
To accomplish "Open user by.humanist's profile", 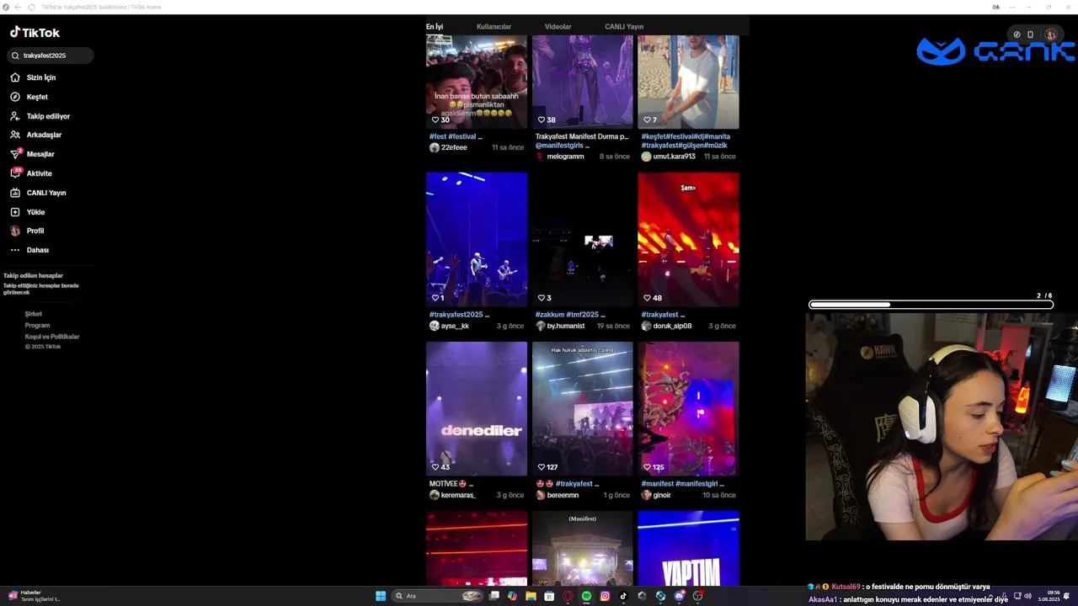I will [x=560, y=326].
